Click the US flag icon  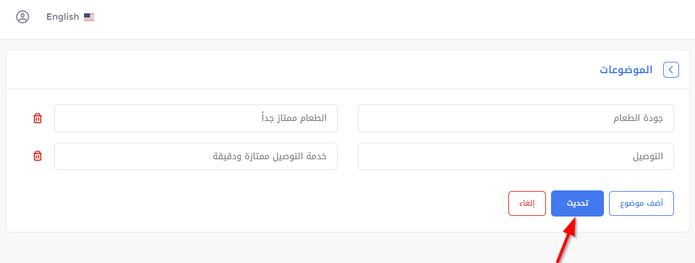tap(89, 17)
